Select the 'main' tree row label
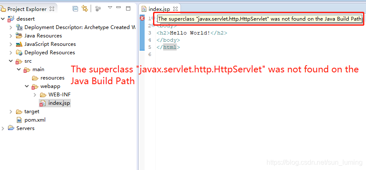The image size is (366, 170). coord(38,69)
